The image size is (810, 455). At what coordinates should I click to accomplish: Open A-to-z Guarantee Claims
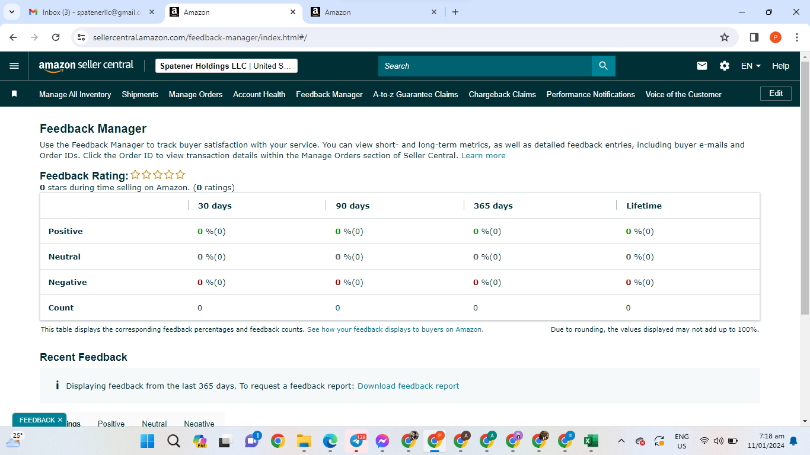416,94
